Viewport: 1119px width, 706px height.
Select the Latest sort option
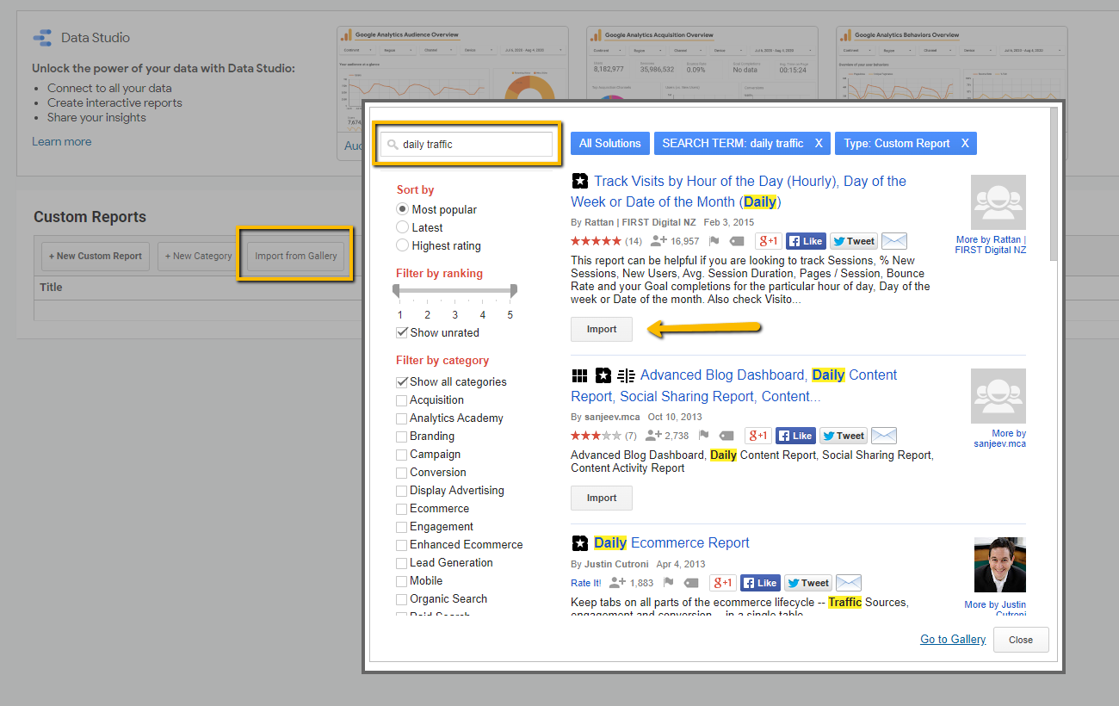(402, 227)
